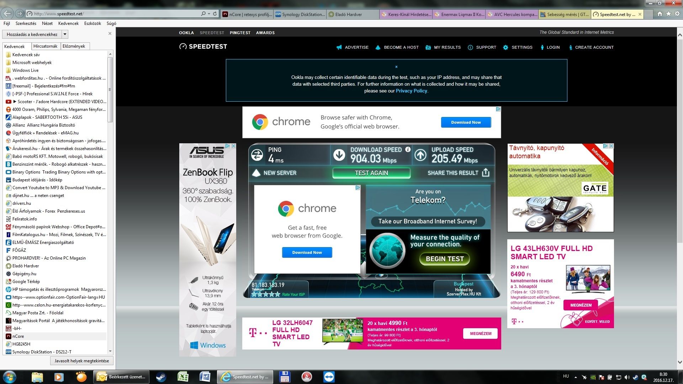Click Rate Your ISP link
Viewport: 683px width, 384px height.
coord(293,294)
